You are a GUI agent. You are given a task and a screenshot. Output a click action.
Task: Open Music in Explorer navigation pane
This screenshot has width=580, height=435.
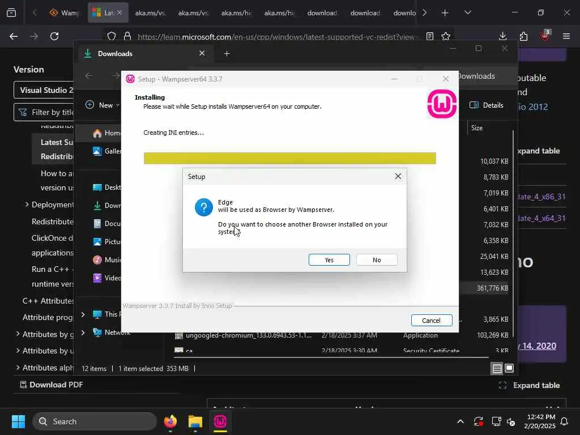[107, 259]
